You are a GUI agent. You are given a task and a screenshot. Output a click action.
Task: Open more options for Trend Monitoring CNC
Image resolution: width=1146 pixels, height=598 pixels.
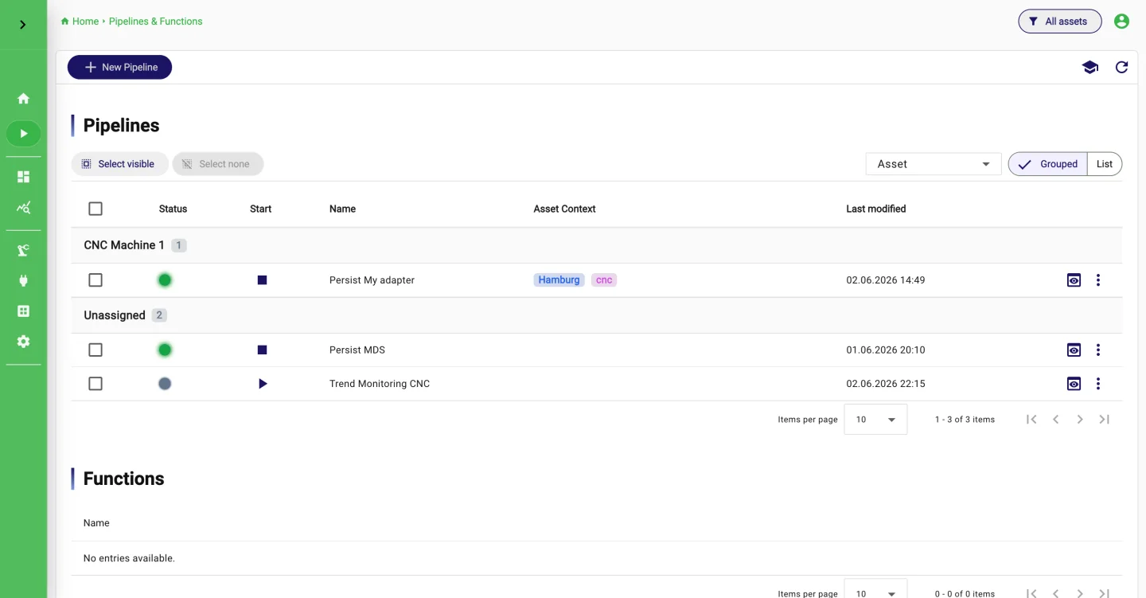pyautogui.click(x=1098, y=384)
